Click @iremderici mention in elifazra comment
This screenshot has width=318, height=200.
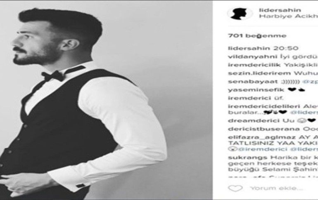pyautogui.click(x=261, y=149)
